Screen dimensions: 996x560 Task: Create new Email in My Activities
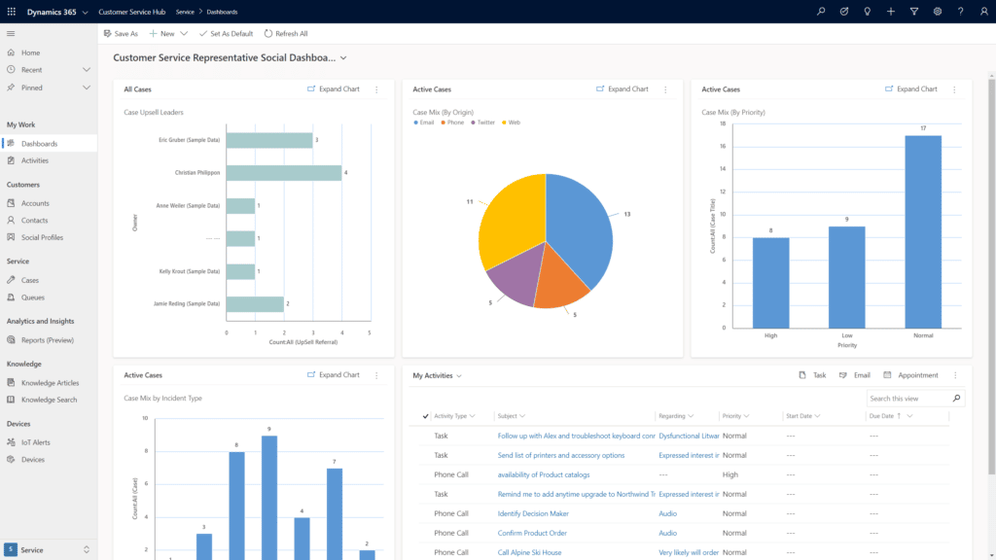click(854, 375)
